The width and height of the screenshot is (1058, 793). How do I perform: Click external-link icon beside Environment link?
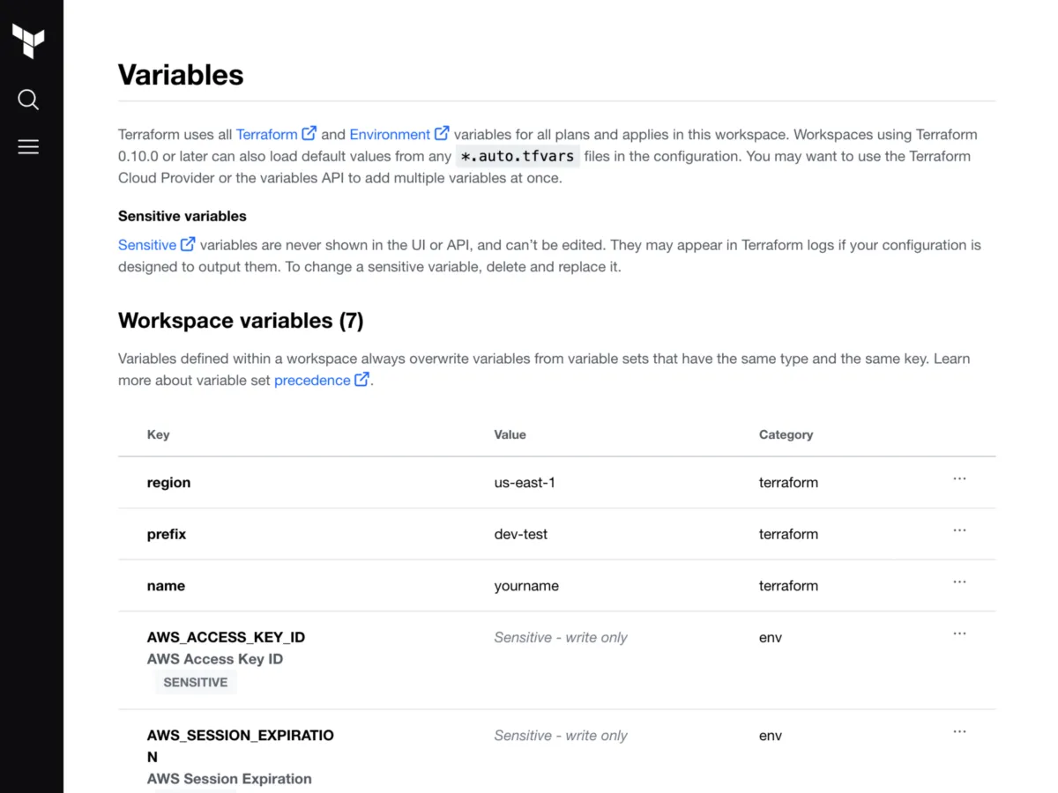click(x=442, y=134)
